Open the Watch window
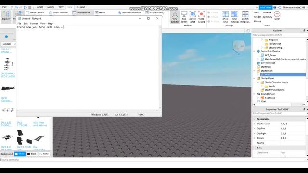 coord(100,12)
